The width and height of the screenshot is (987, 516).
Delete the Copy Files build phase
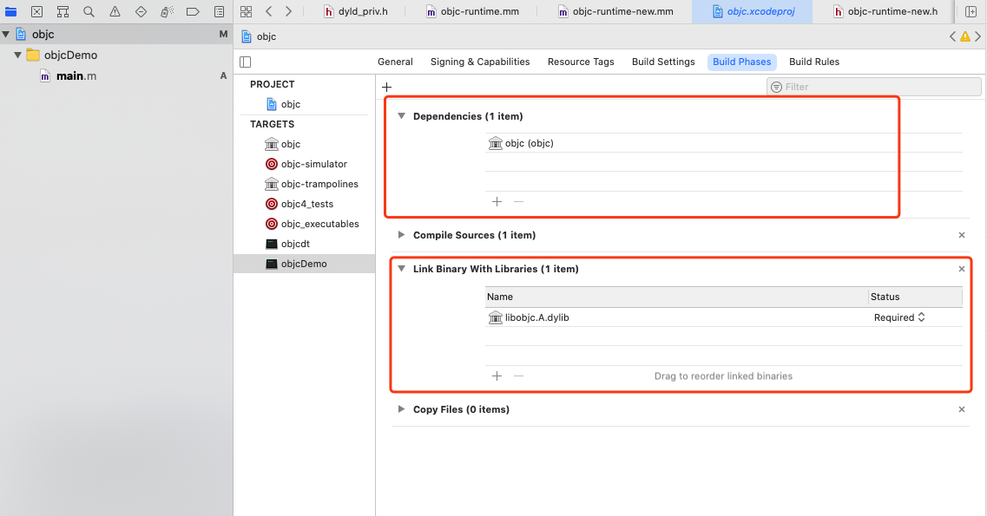coord(961,409)
